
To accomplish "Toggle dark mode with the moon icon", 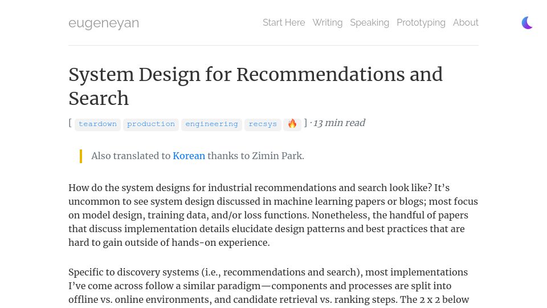I will click(x=526, y=23).
